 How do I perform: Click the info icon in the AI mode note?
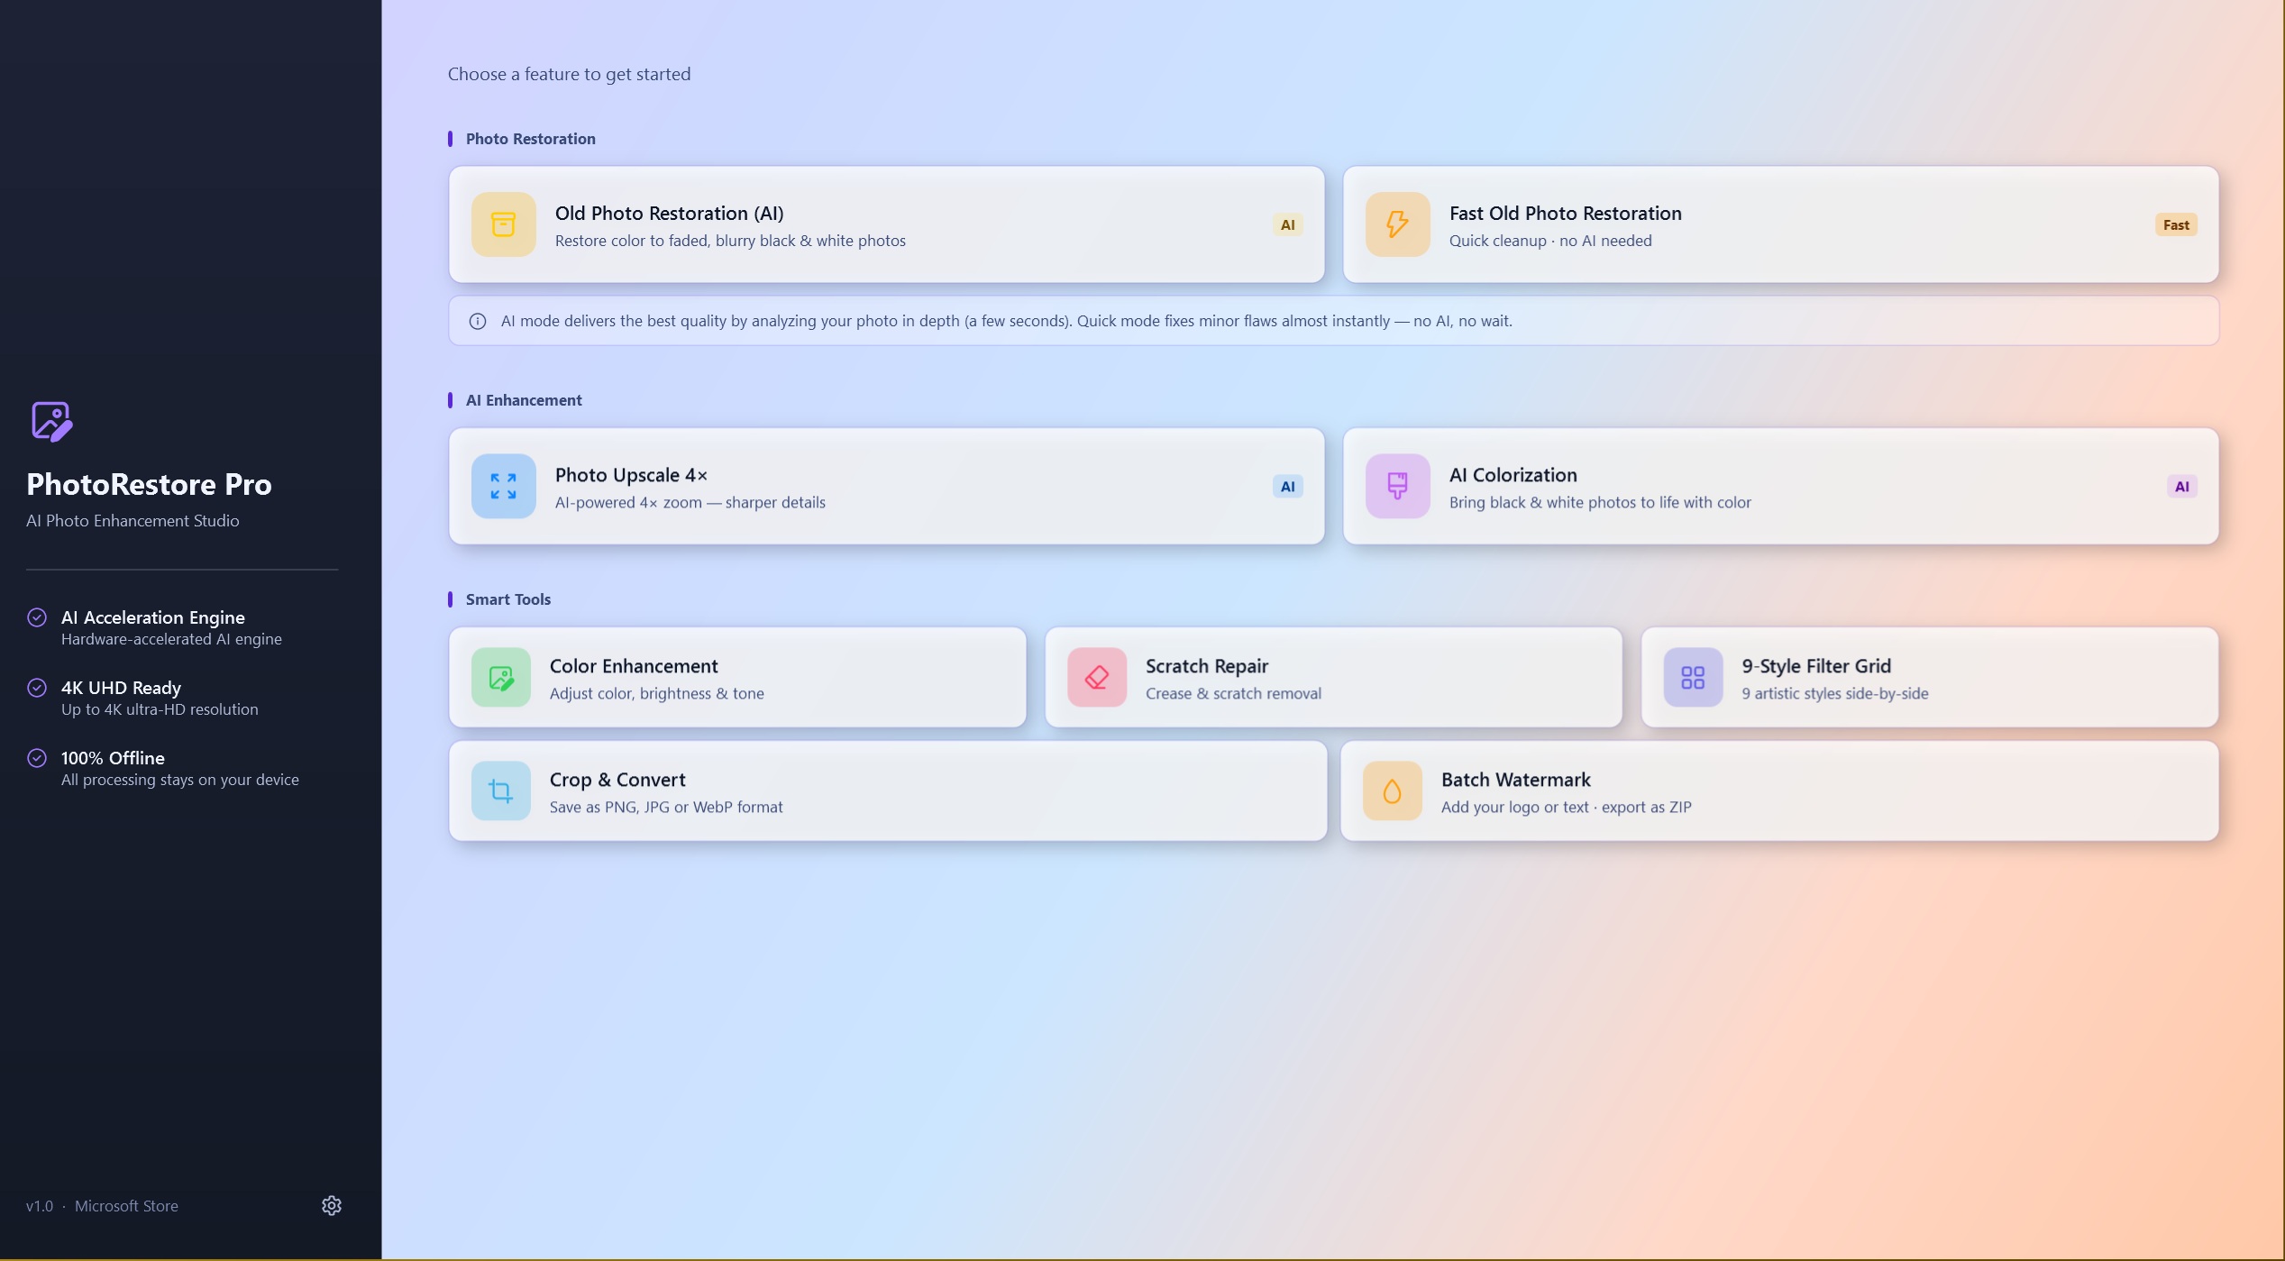(478, 321)
